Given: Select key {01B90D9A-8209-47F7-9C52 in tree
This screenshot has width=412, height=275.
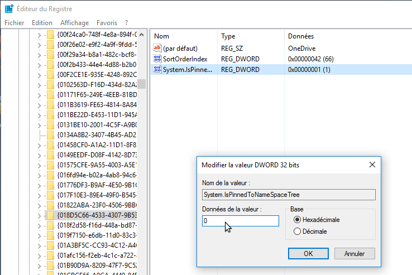Looking at the screenshot, I should tap(97, 266).
